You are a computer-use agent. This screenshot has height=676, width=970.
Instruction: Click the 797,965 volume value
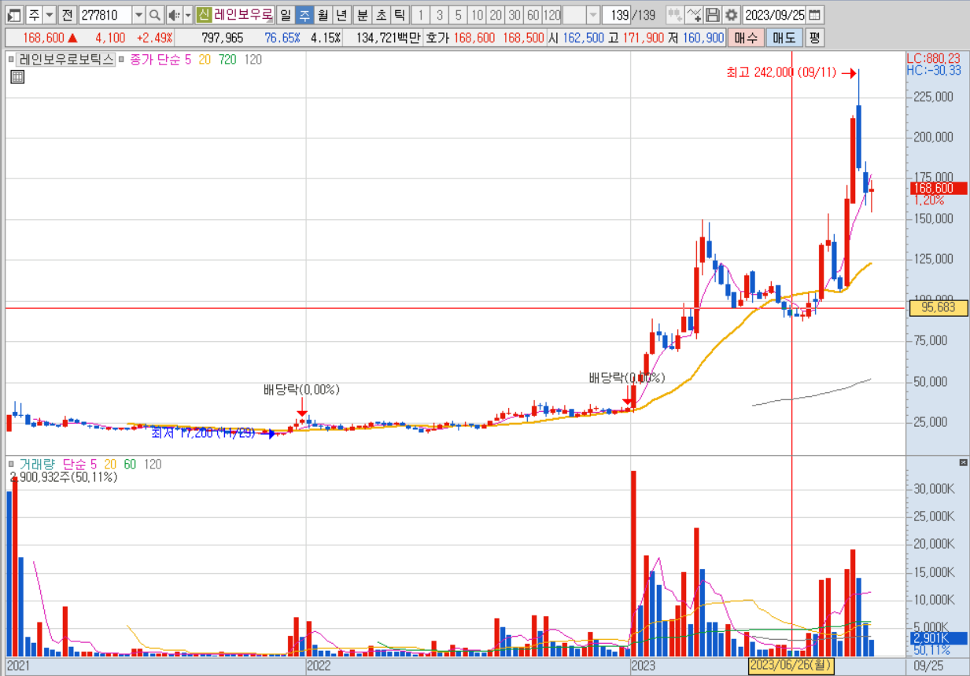tap(223, 38)
